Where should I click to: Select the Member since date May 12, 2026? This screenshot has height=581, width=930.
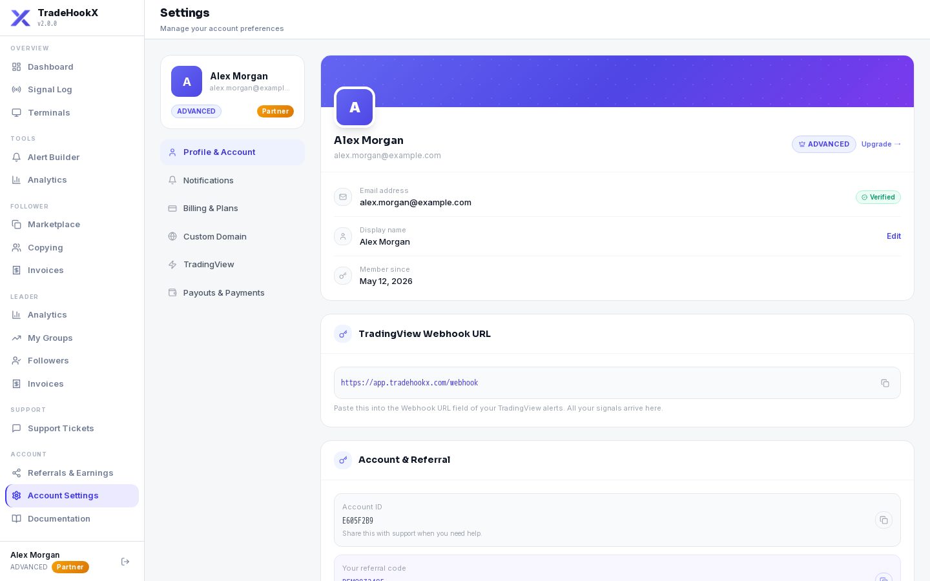click(x=386, y=281)
